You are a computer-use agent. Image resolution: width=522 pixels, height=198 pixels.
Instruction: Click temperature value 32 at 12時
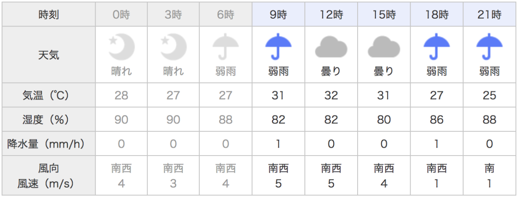(x=331, y=95)
